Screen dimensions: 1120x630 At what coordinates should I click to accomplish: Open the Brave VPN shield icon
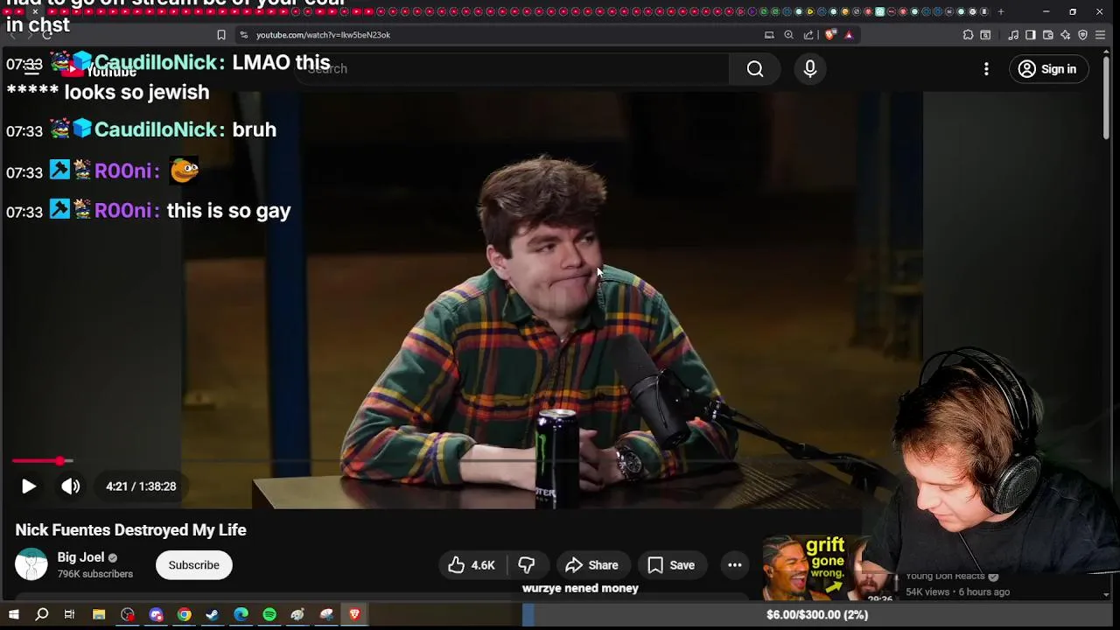click(1082, 35)
